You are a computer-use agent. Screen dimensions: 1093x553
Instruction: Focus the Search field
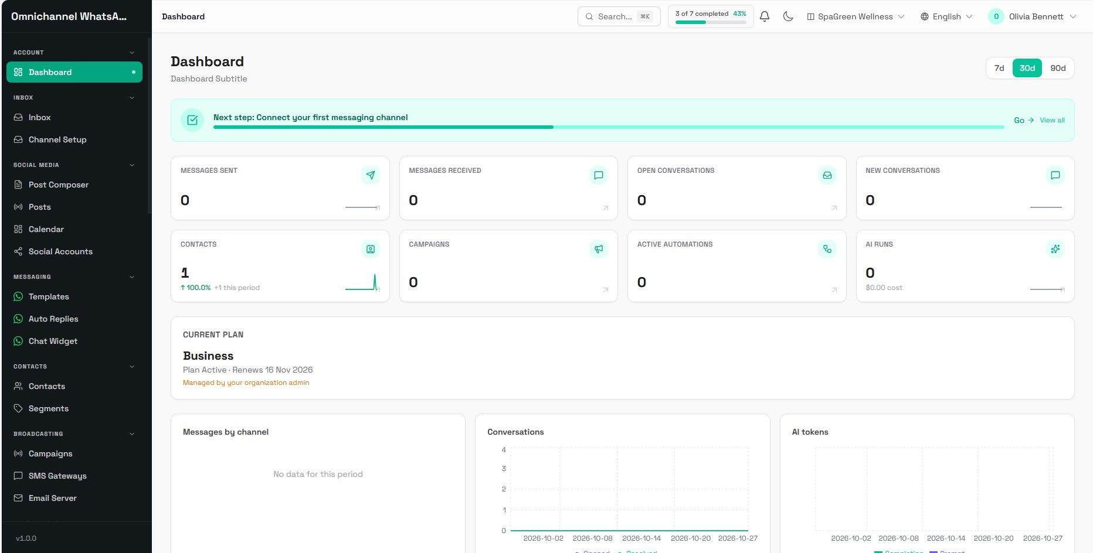pyautogui.click(x=619, y=16)
